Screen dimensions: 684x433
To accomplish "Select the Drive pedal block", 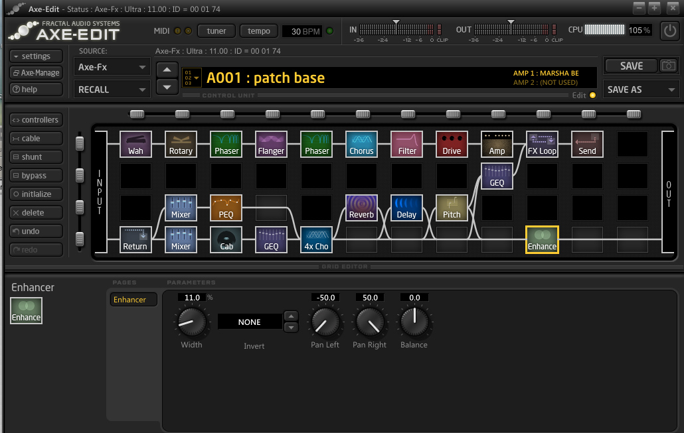I will [452, 143].
